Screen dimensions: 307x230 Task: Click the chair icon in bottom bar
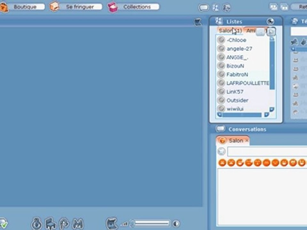[51, 223]
